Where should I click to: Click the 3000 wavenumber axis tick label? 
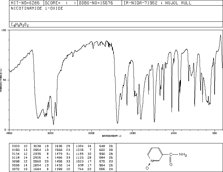50,133
